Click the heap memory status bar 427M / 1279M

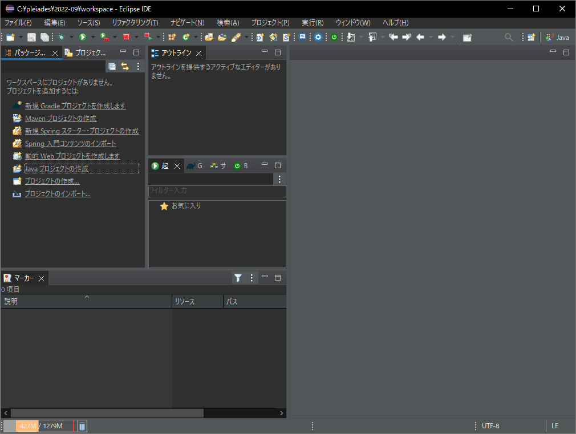(40, 426)
